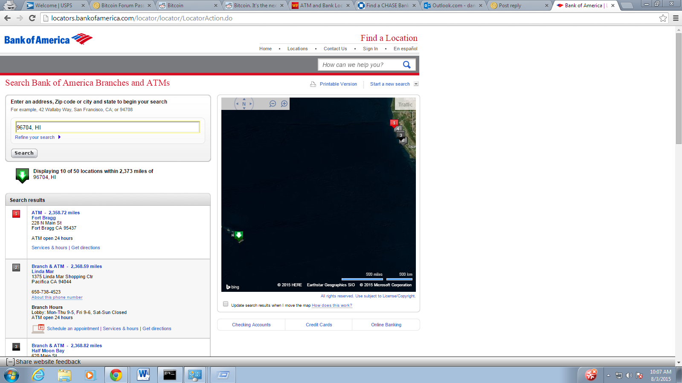Click About this phone number link
Viewport: 682px width, 383px height.
click(x=57, y=297)
